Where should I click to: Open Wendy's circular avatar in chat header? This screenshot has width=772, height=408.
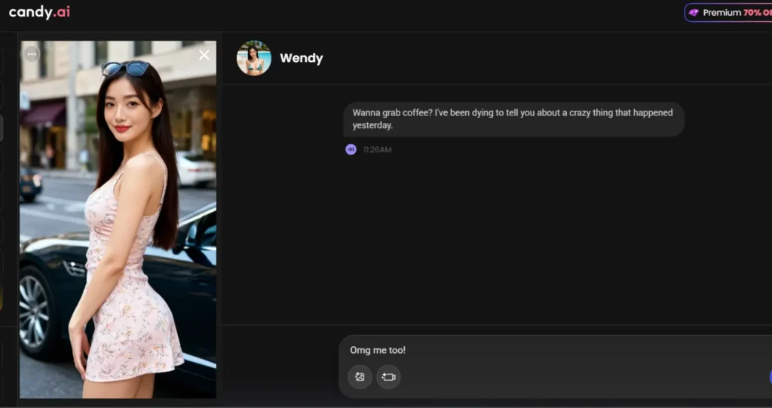click(253, 58)
